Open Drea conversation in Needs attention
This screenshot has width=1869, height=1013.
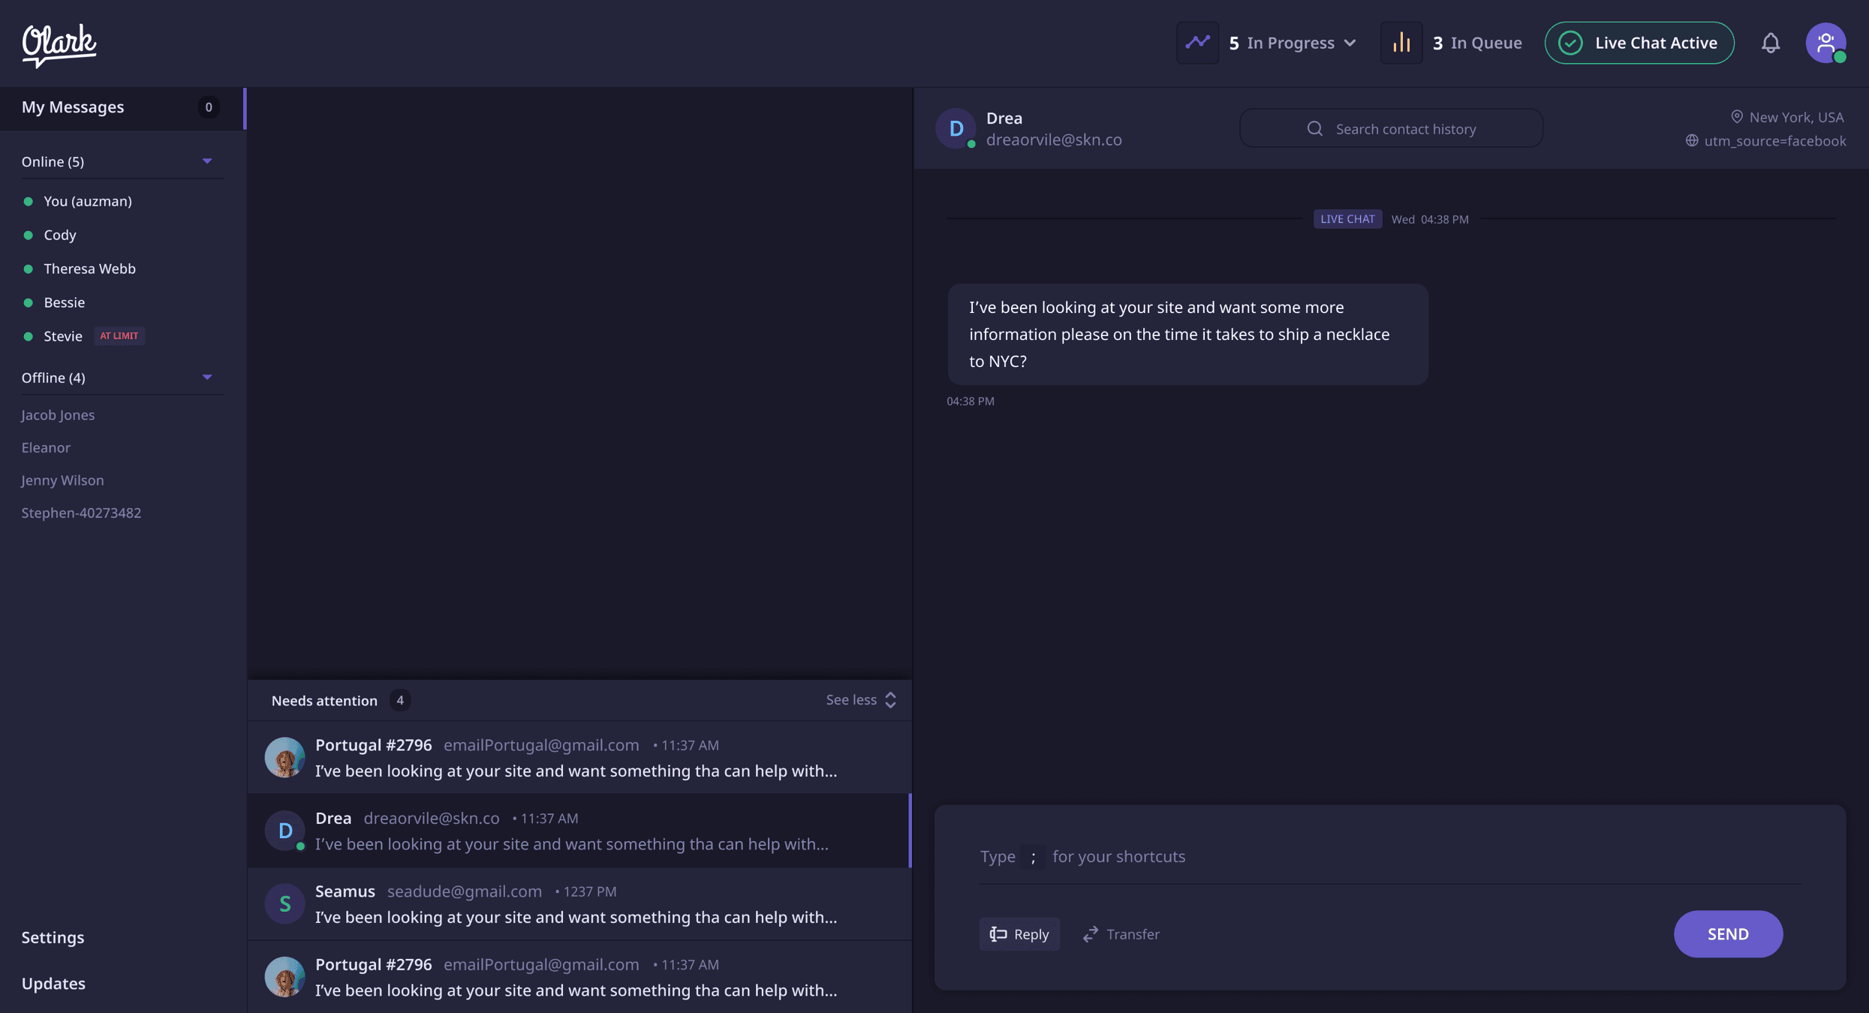tap(579, 831)
